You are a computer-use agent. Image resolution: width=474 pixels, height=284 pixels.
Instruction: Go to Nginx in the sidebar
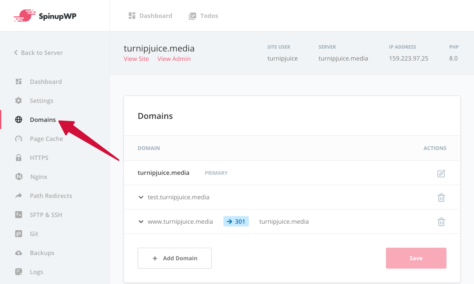pyautogui.click(x=39, y=177)
